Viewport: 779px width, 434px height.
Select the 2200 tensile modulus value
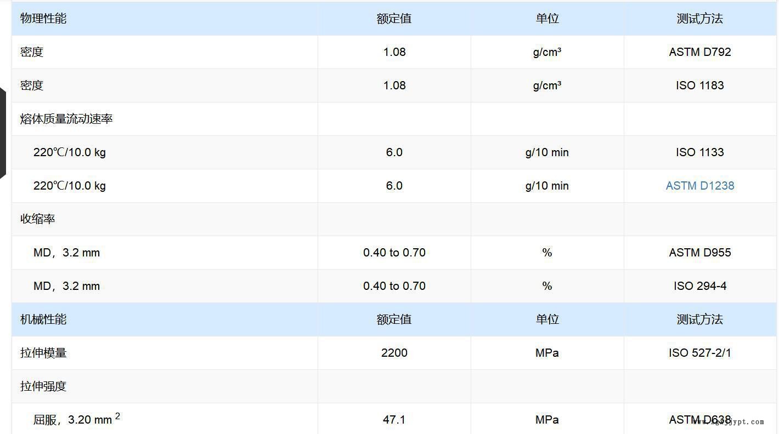point(394,353)
